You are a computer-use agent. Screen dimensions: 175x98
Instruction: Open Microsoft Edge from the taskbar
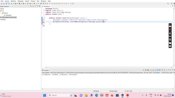tap(97, 95)
